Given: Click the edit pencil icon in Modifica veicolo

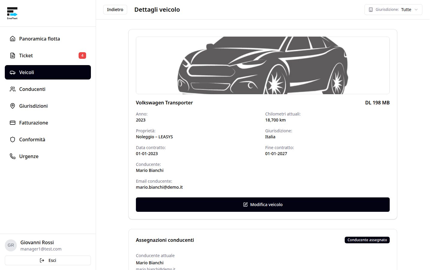Looking at the screenshot, I should (245, 205).
